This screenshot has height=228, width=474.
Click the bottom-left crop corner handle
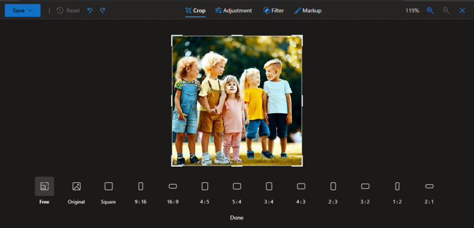pos(172,166)
